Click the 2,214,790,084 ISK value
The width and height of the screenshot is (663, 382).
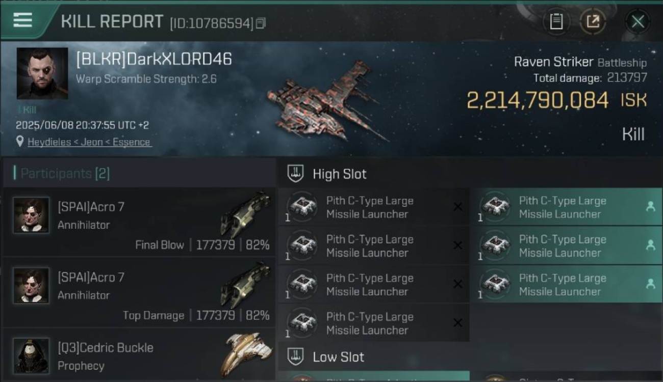556,100
